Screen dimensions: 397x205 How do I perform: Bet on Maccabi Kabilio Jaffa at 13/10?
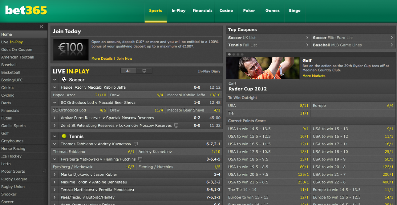[x=194, y=95]
